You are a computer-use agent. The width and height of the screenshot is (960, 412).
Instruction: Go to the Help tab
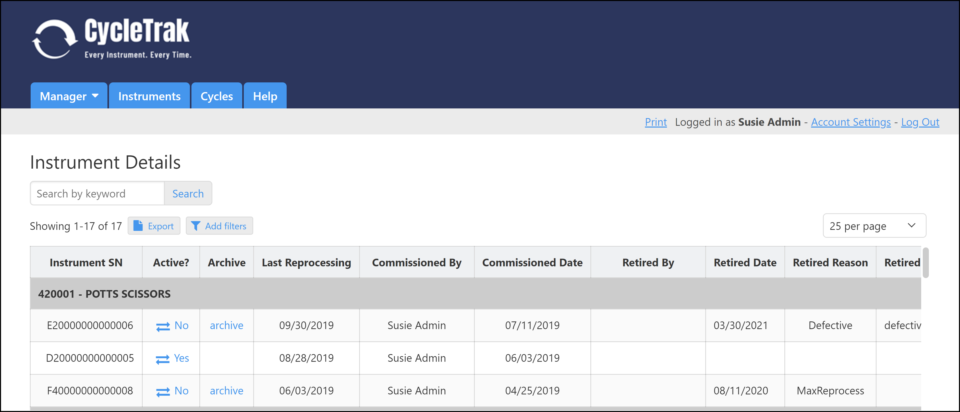265,96
